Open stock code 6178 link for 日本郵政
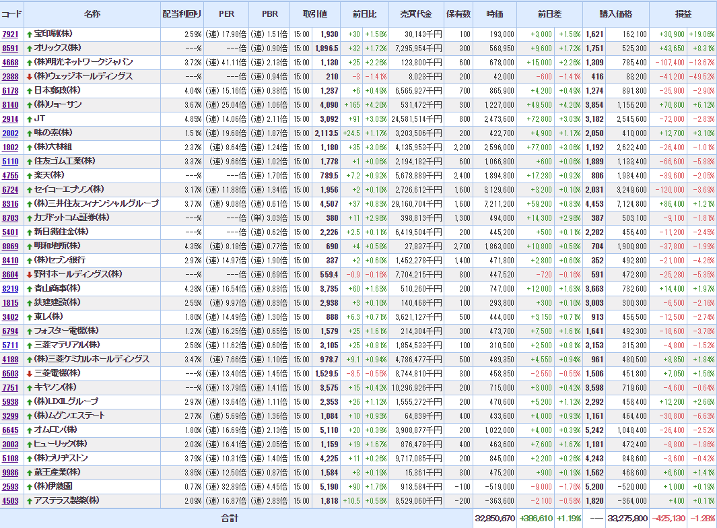Image resolution: width=717 pixels, height=528 pixels. coord(10,90)
